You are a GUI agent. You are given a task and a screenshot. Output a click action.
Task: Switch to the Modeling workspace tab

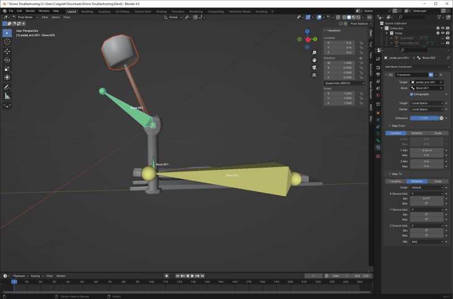tap(87, 11)
